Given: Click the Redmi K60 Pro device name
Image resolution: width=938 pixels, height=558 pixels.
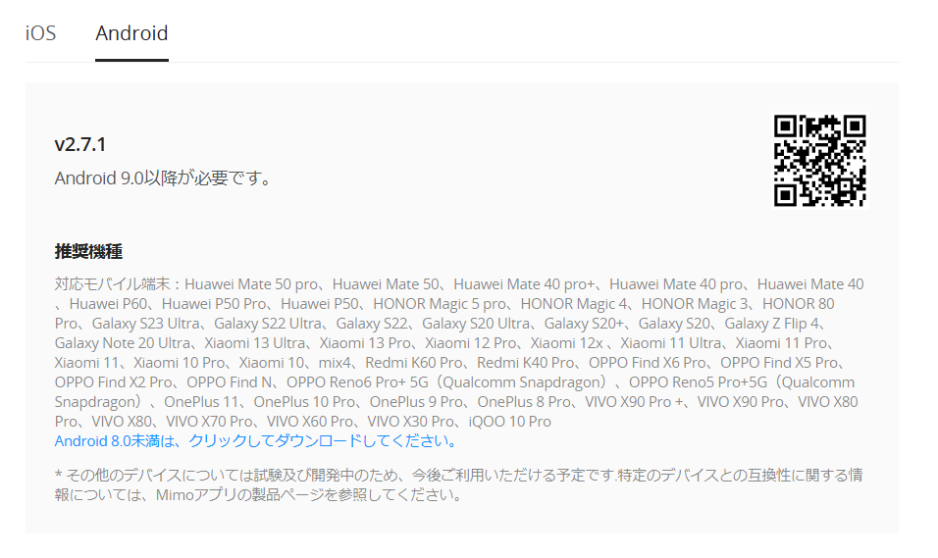Looking at the screenshot, I should tap(414, 363).
